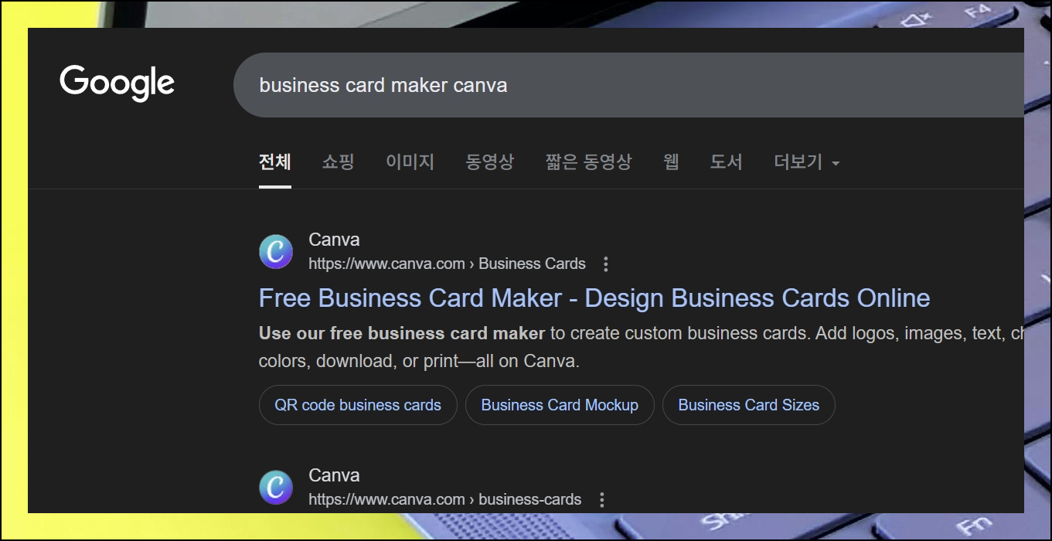
Task: Open the Google logo homepage
Action: [x=117, y=83]
